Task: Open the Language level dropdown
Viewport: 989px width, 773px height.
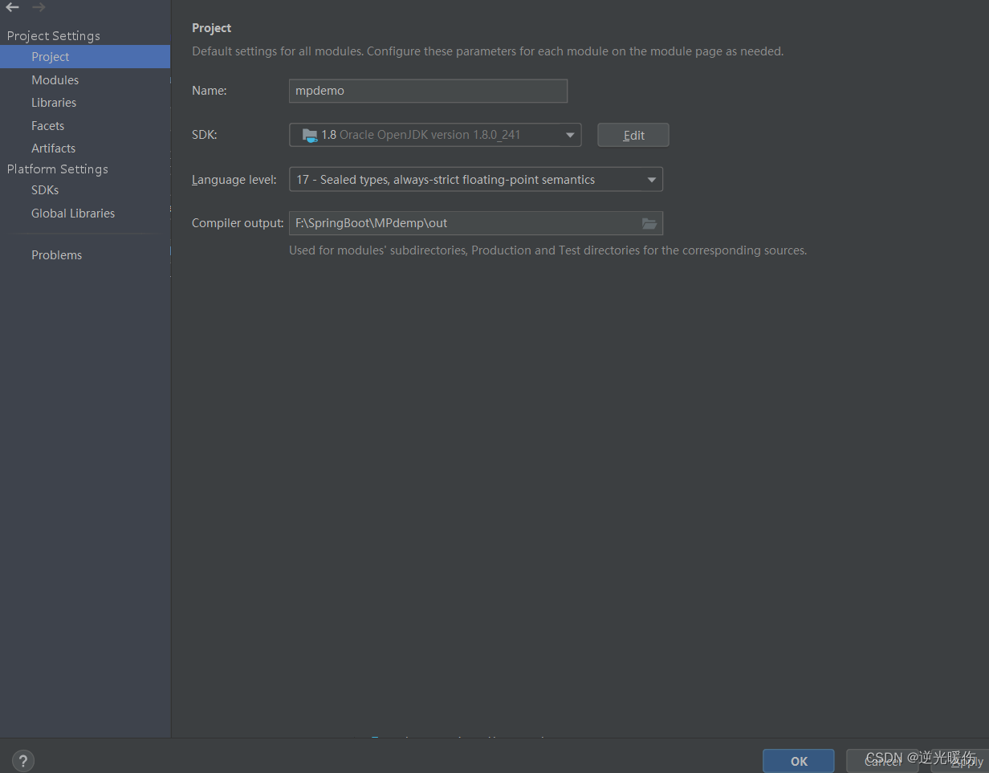Action: click(651, 179)
